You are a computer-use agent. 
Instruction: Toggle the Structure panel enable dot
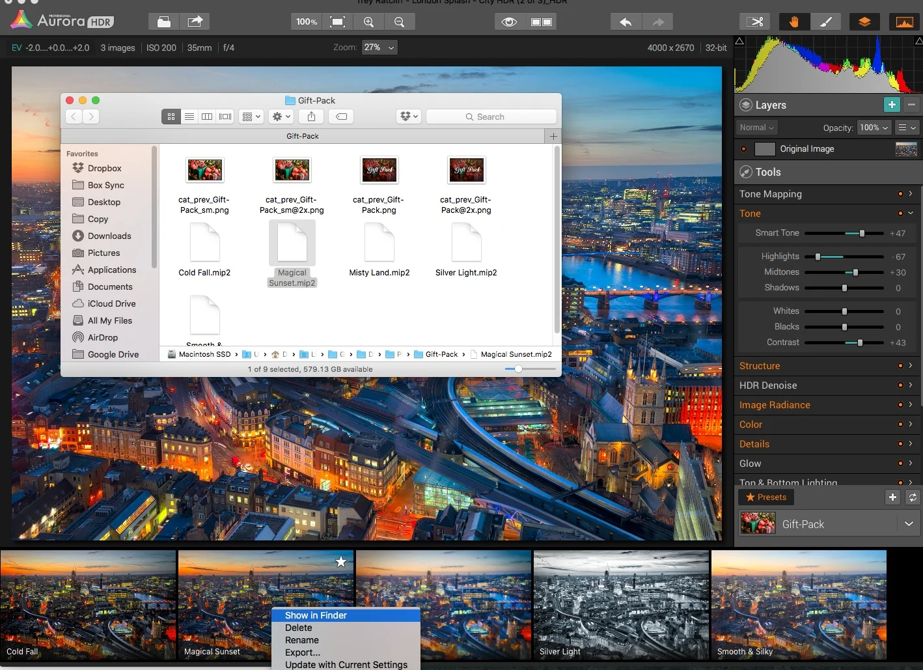pos(900,366)
